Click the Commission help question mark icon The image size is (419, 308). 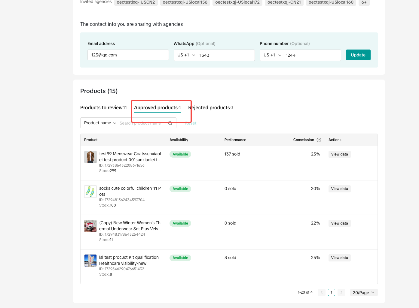coord(319,140)
